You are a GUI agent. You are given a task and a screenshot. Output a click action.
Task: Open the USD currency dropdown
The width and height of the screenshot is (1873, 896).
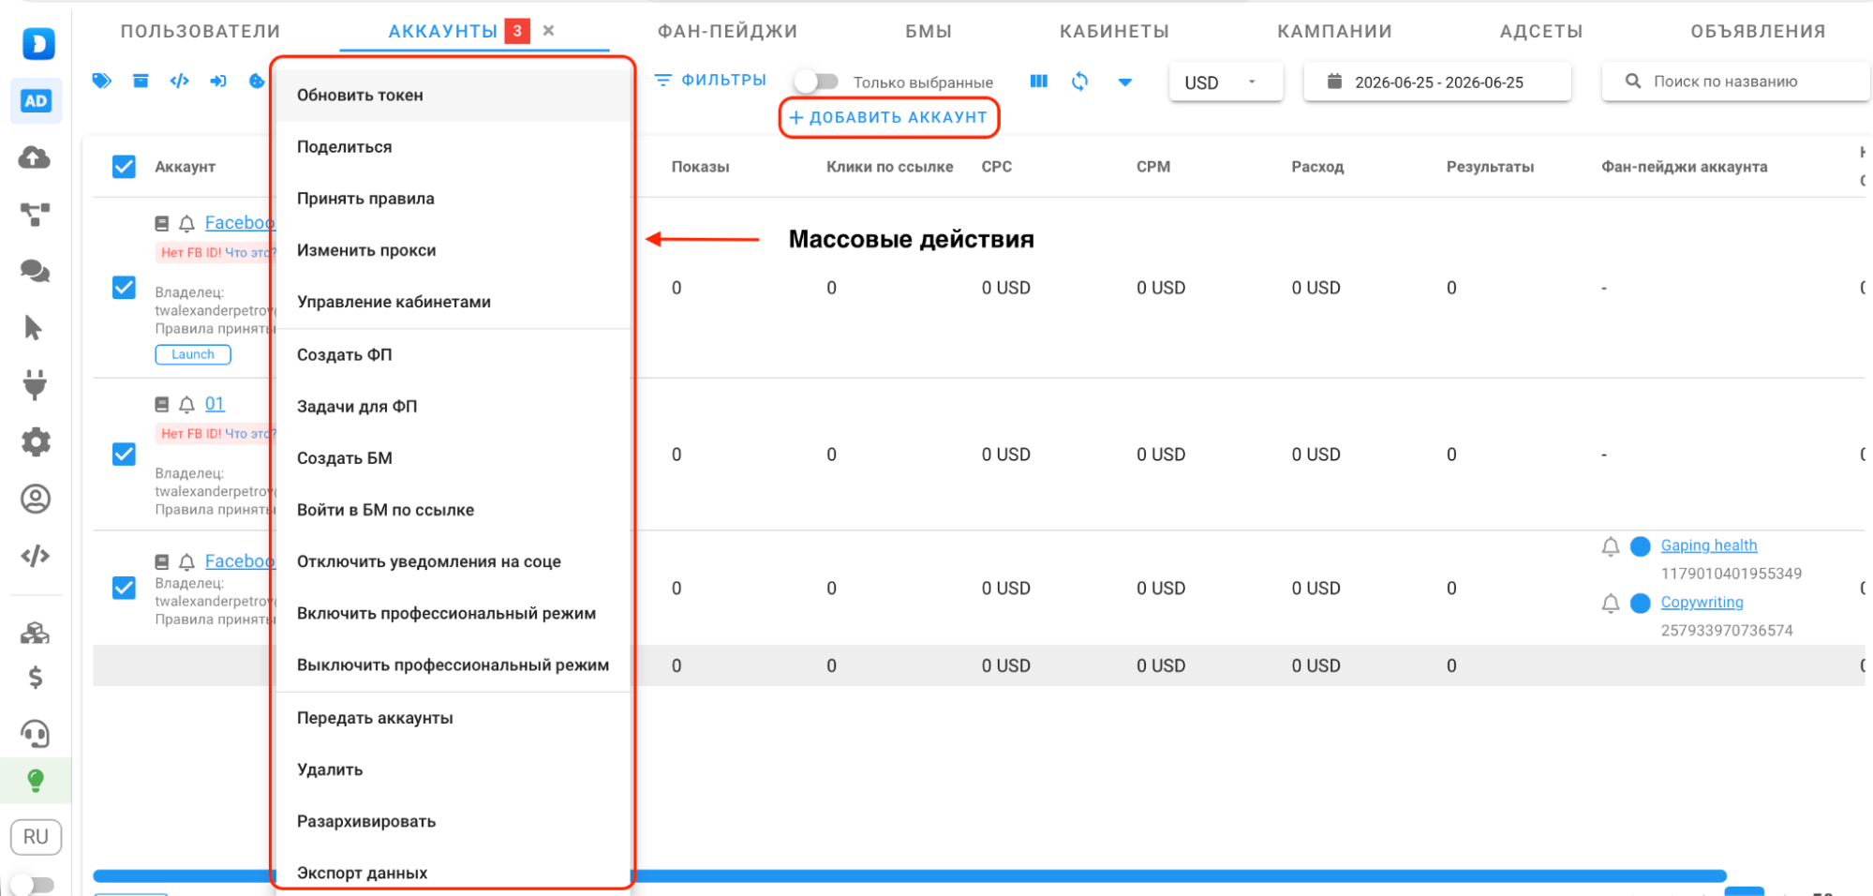(x=1226, y=82)
